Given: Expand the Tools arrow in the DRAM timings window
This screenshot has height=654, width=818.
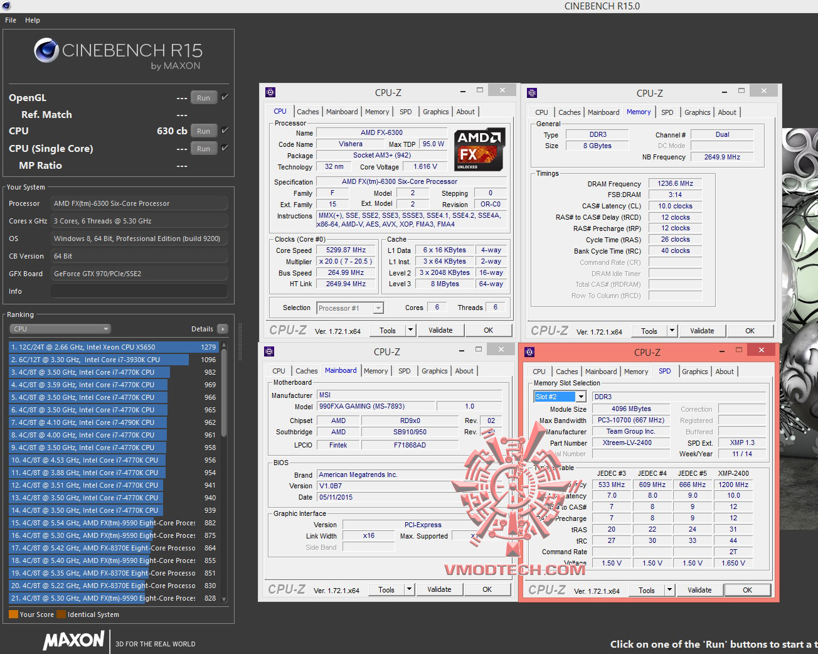Looking at the screenshot, I should [672, 331].
